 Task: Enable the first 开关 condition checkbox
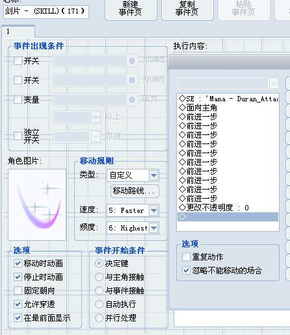point(18,61)
